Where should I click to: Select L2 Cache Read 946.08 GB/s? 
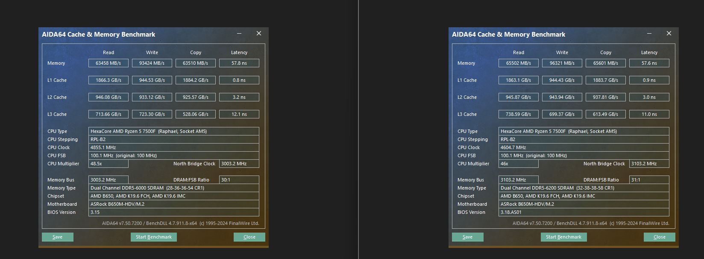(109, 97)
